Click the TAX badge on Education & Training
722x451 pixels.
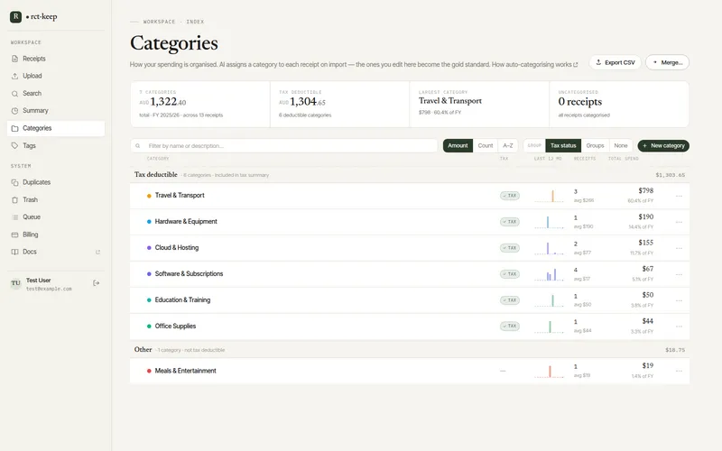(x=510, y=300)
